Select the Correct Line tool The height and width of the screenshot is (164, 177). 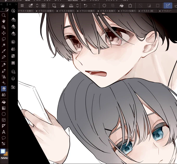[4, 144]
